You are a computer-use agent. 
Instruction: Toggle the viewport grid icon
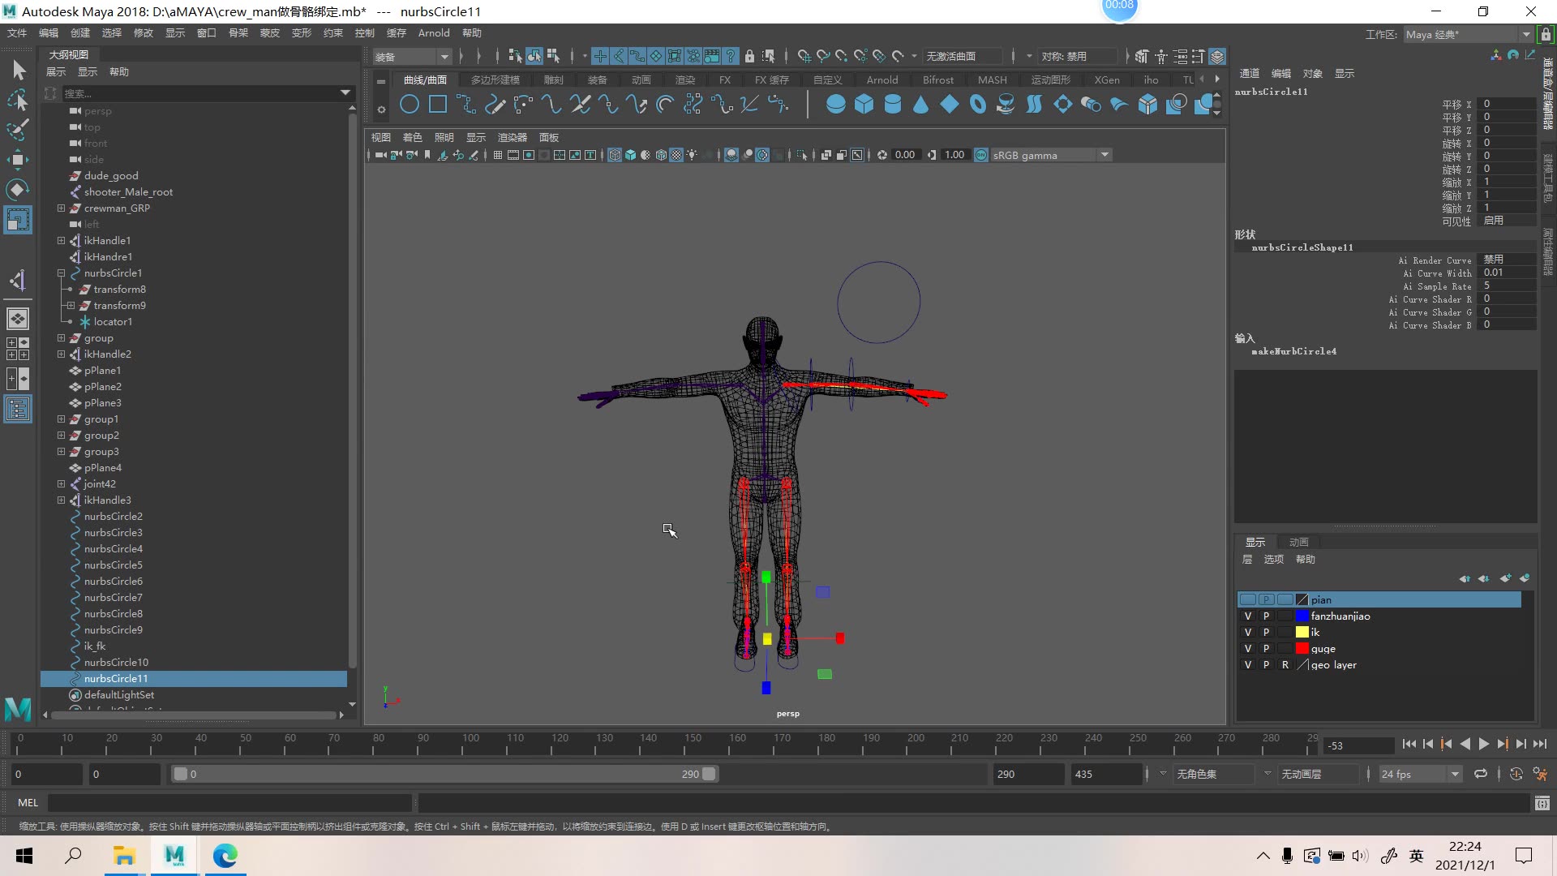(x=497, y=155)
